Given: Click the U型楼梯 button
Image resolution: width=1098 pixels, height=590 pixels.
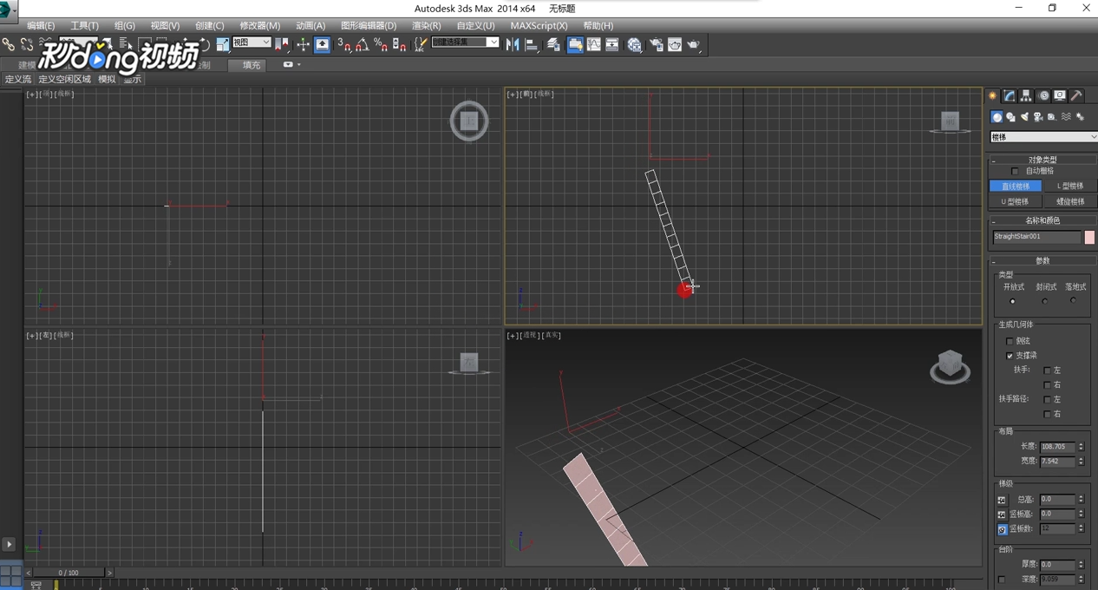Looking at the screenshot, I should [1016, 201].
